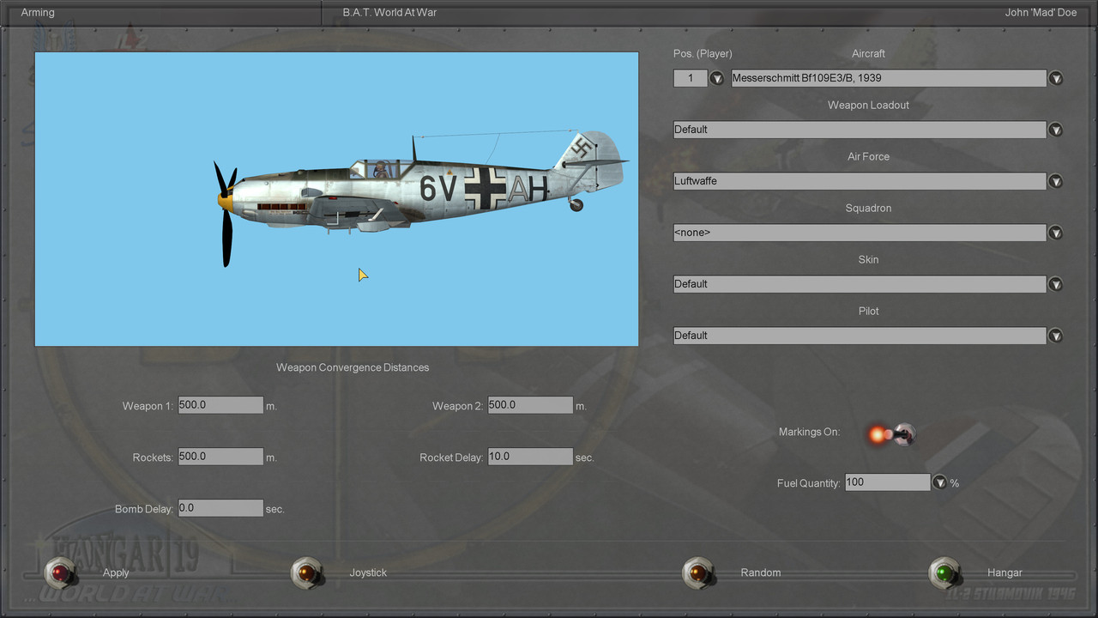The width and height of the screenshot is (1098, 618).
Task: Click the player position number field
Action: pos(691,78)
